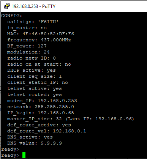The width and height of the screenshot is (147, 159).
Task: Click the RF_power value 127
Action: (42, 46)
